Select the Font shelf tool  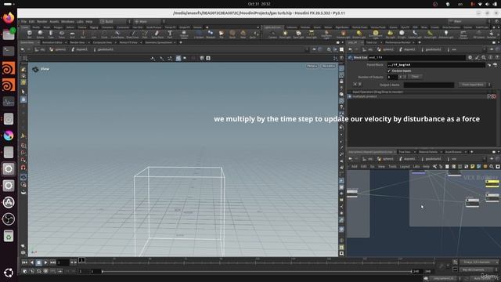point(170,34)
